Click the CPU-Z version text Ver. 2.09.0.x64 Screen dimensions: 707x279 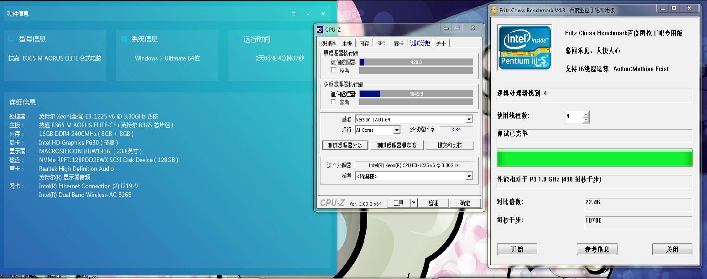click(x=365, y=204)
